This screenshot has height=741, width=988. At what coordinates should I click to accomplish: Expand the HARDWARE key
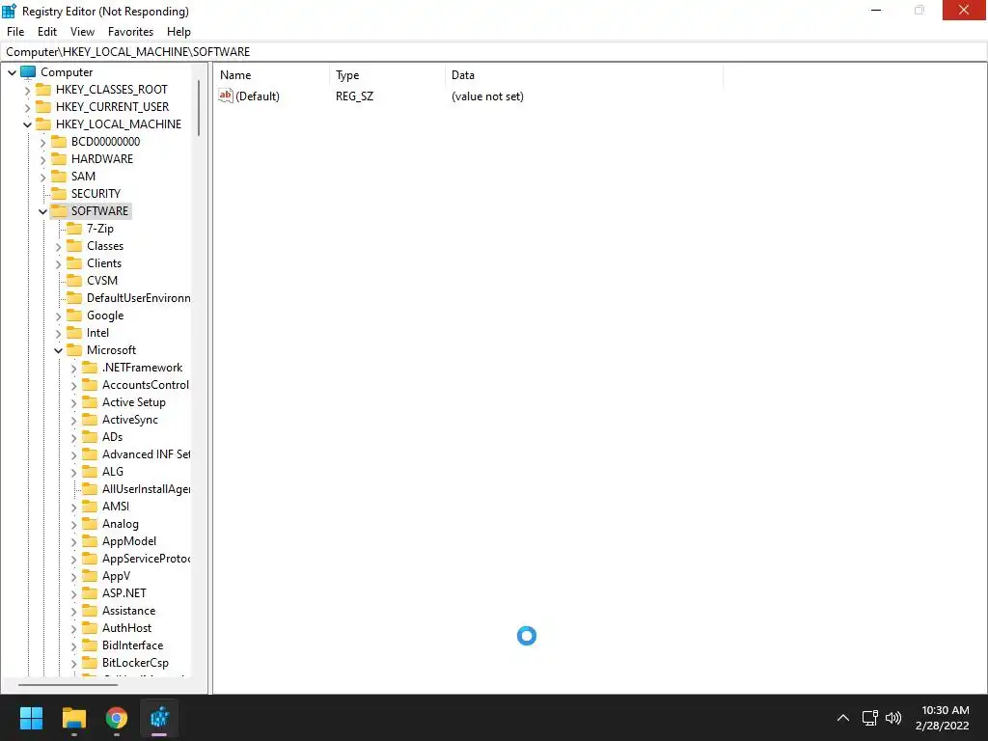(42, 159)
